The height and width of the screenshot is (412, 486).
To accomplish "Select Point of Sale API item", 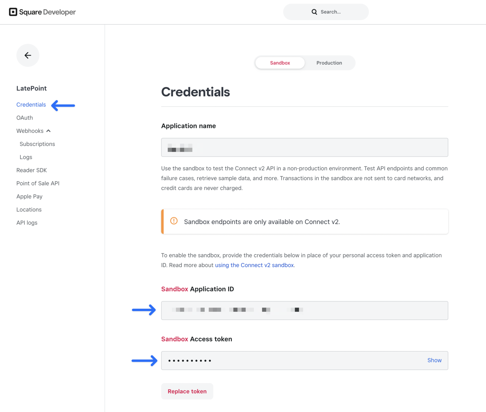I will pos(38,183).
